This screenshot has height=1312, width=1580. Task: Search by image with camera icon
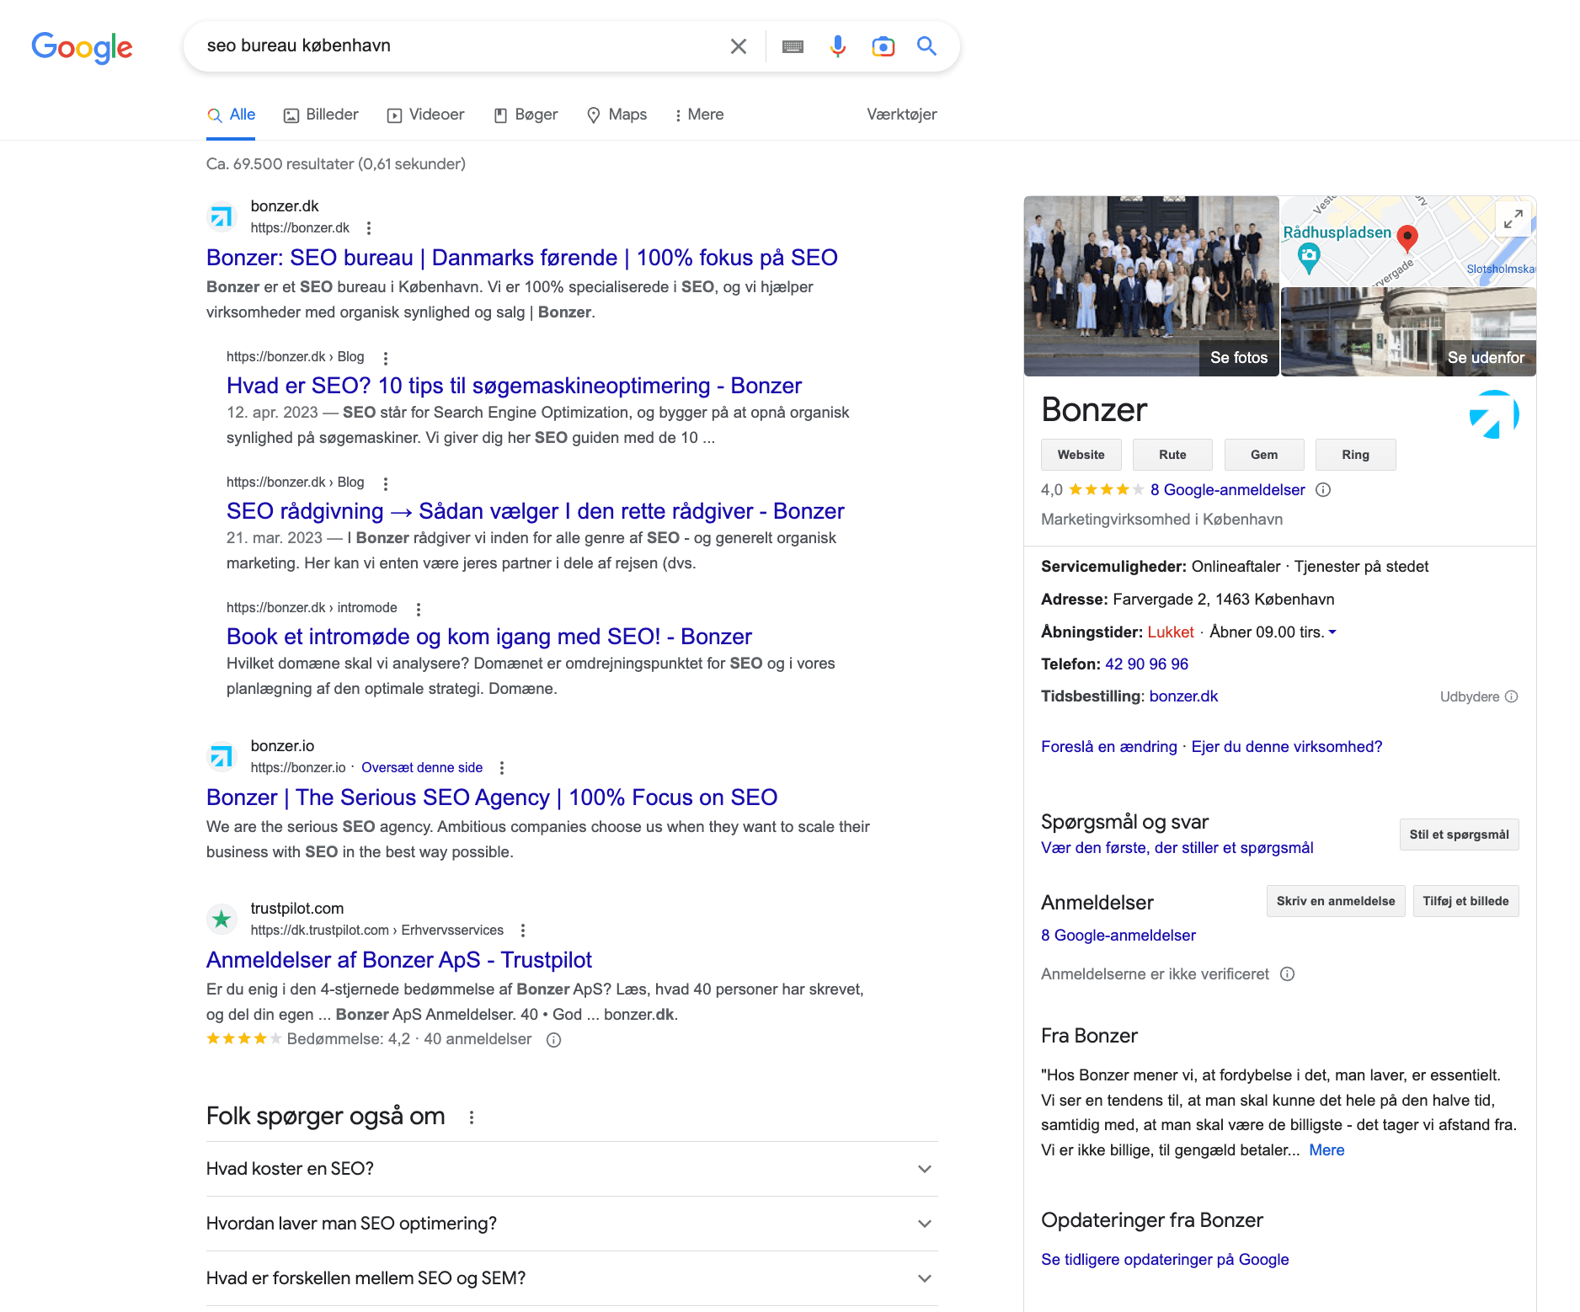click(x=883, y=46)
